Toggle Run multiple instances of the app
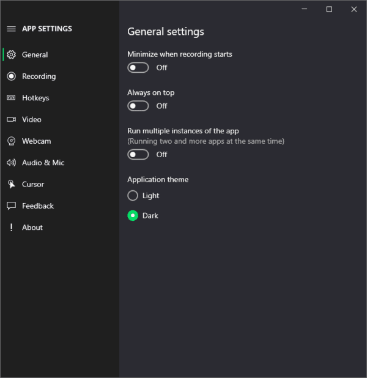 tap(138, 155)
